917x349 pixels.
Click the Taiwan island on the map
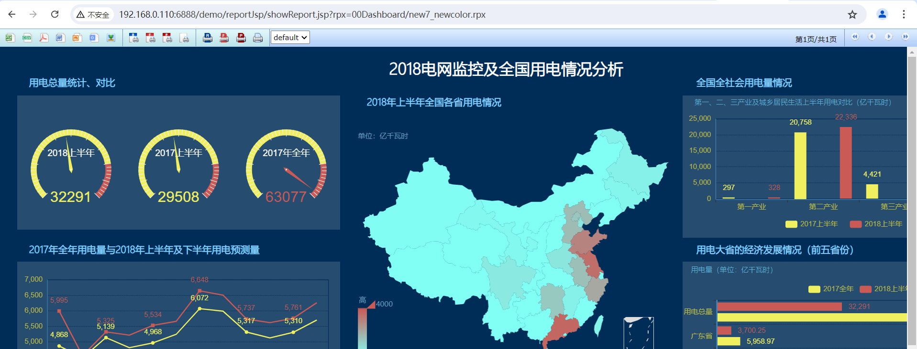(598, 326)
